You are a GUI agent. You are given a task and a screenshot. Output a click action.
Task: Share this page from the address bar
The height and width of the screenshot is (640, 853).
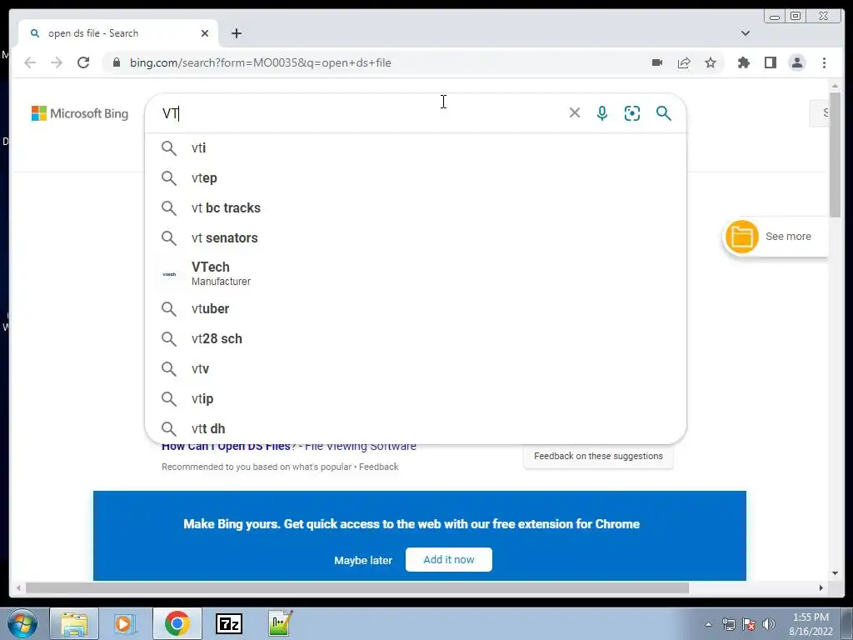pos(684,62)
